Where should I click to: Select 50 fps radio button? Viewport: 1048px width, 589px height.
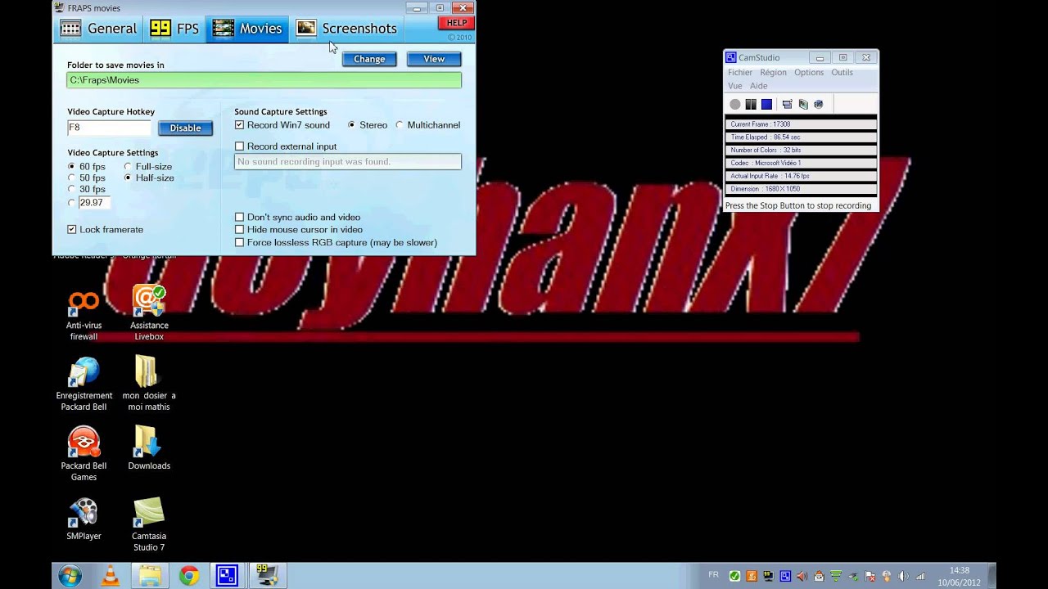pos(72,178)
